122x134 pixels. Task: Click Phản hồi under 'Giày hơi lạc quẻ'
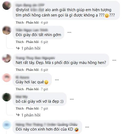pyautogui.click(x=32, y=89)
